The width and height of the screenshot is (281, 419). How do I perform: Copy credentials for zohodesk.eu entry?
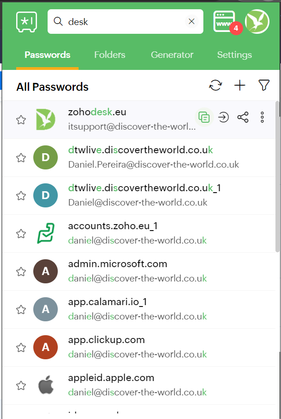(x=204, y=118)
